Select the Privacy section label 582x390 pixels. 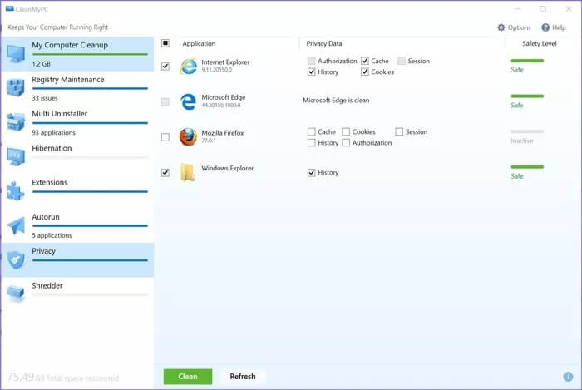pyautogui.click(x=43, y=251)
